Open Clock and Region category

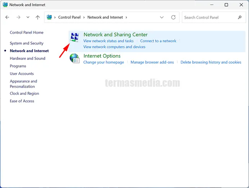(x=24, y=93)
